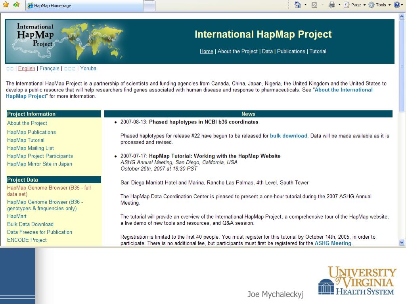Open Data Freezes for Publication link
The width and height of the screenshot is (406, 304).
pos(40,232)
